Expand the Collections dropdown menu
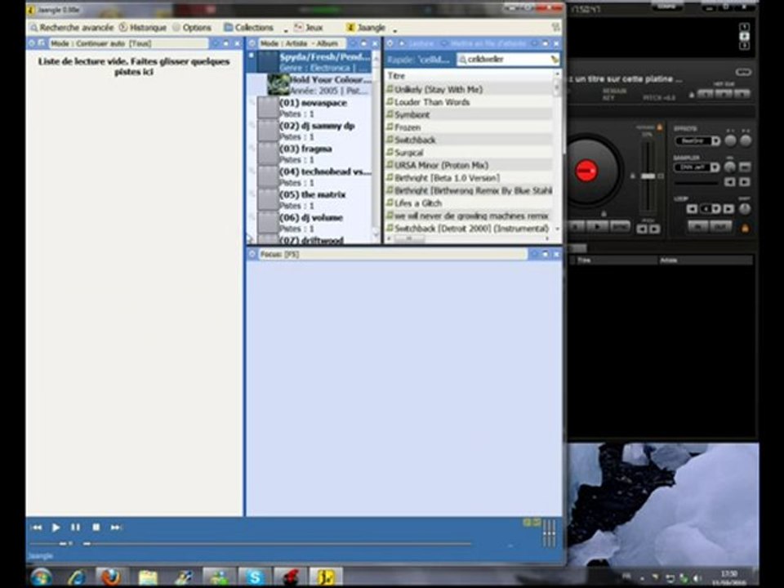 (x=249, y=27)
